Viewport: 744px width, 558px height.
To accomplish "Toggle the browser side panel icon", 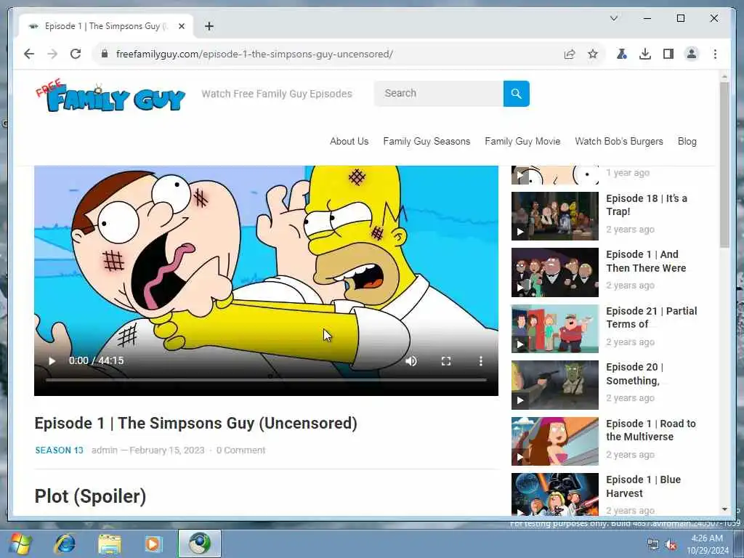I will coord(668,54).
